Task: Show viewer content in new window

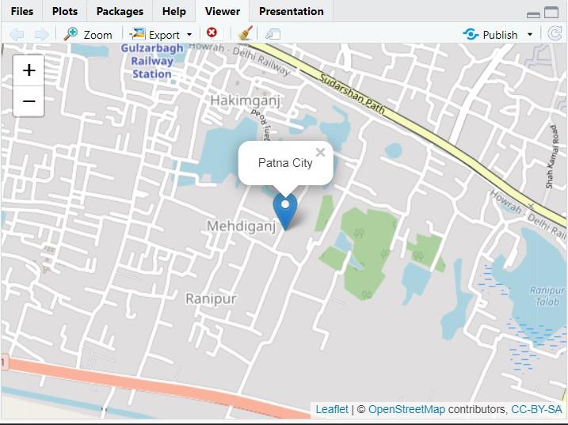Action: pos(273,34)
